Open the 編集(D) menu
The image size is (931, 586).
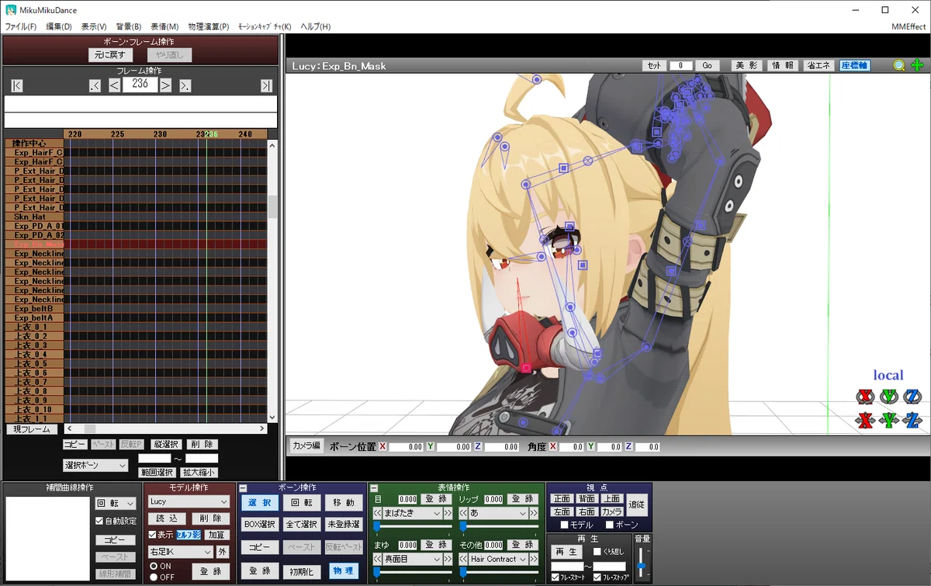(59, 26)
